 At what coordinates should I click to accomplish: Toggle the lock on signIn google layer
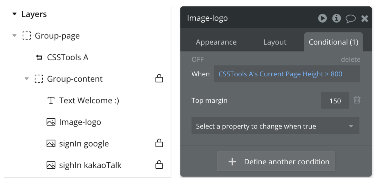pos(159,143)
